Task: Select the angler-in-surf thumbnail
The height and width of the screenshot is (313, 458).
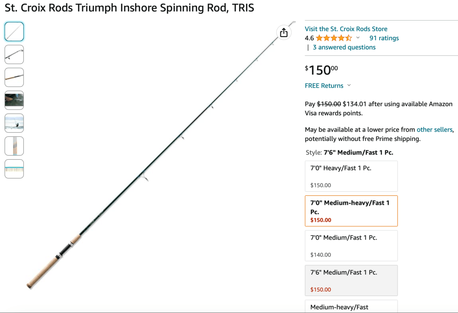Action: (14, 123)
